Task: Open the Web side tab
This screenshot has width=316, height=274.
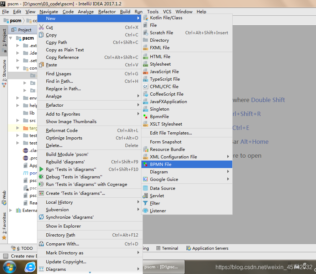Action: (4, 198)
